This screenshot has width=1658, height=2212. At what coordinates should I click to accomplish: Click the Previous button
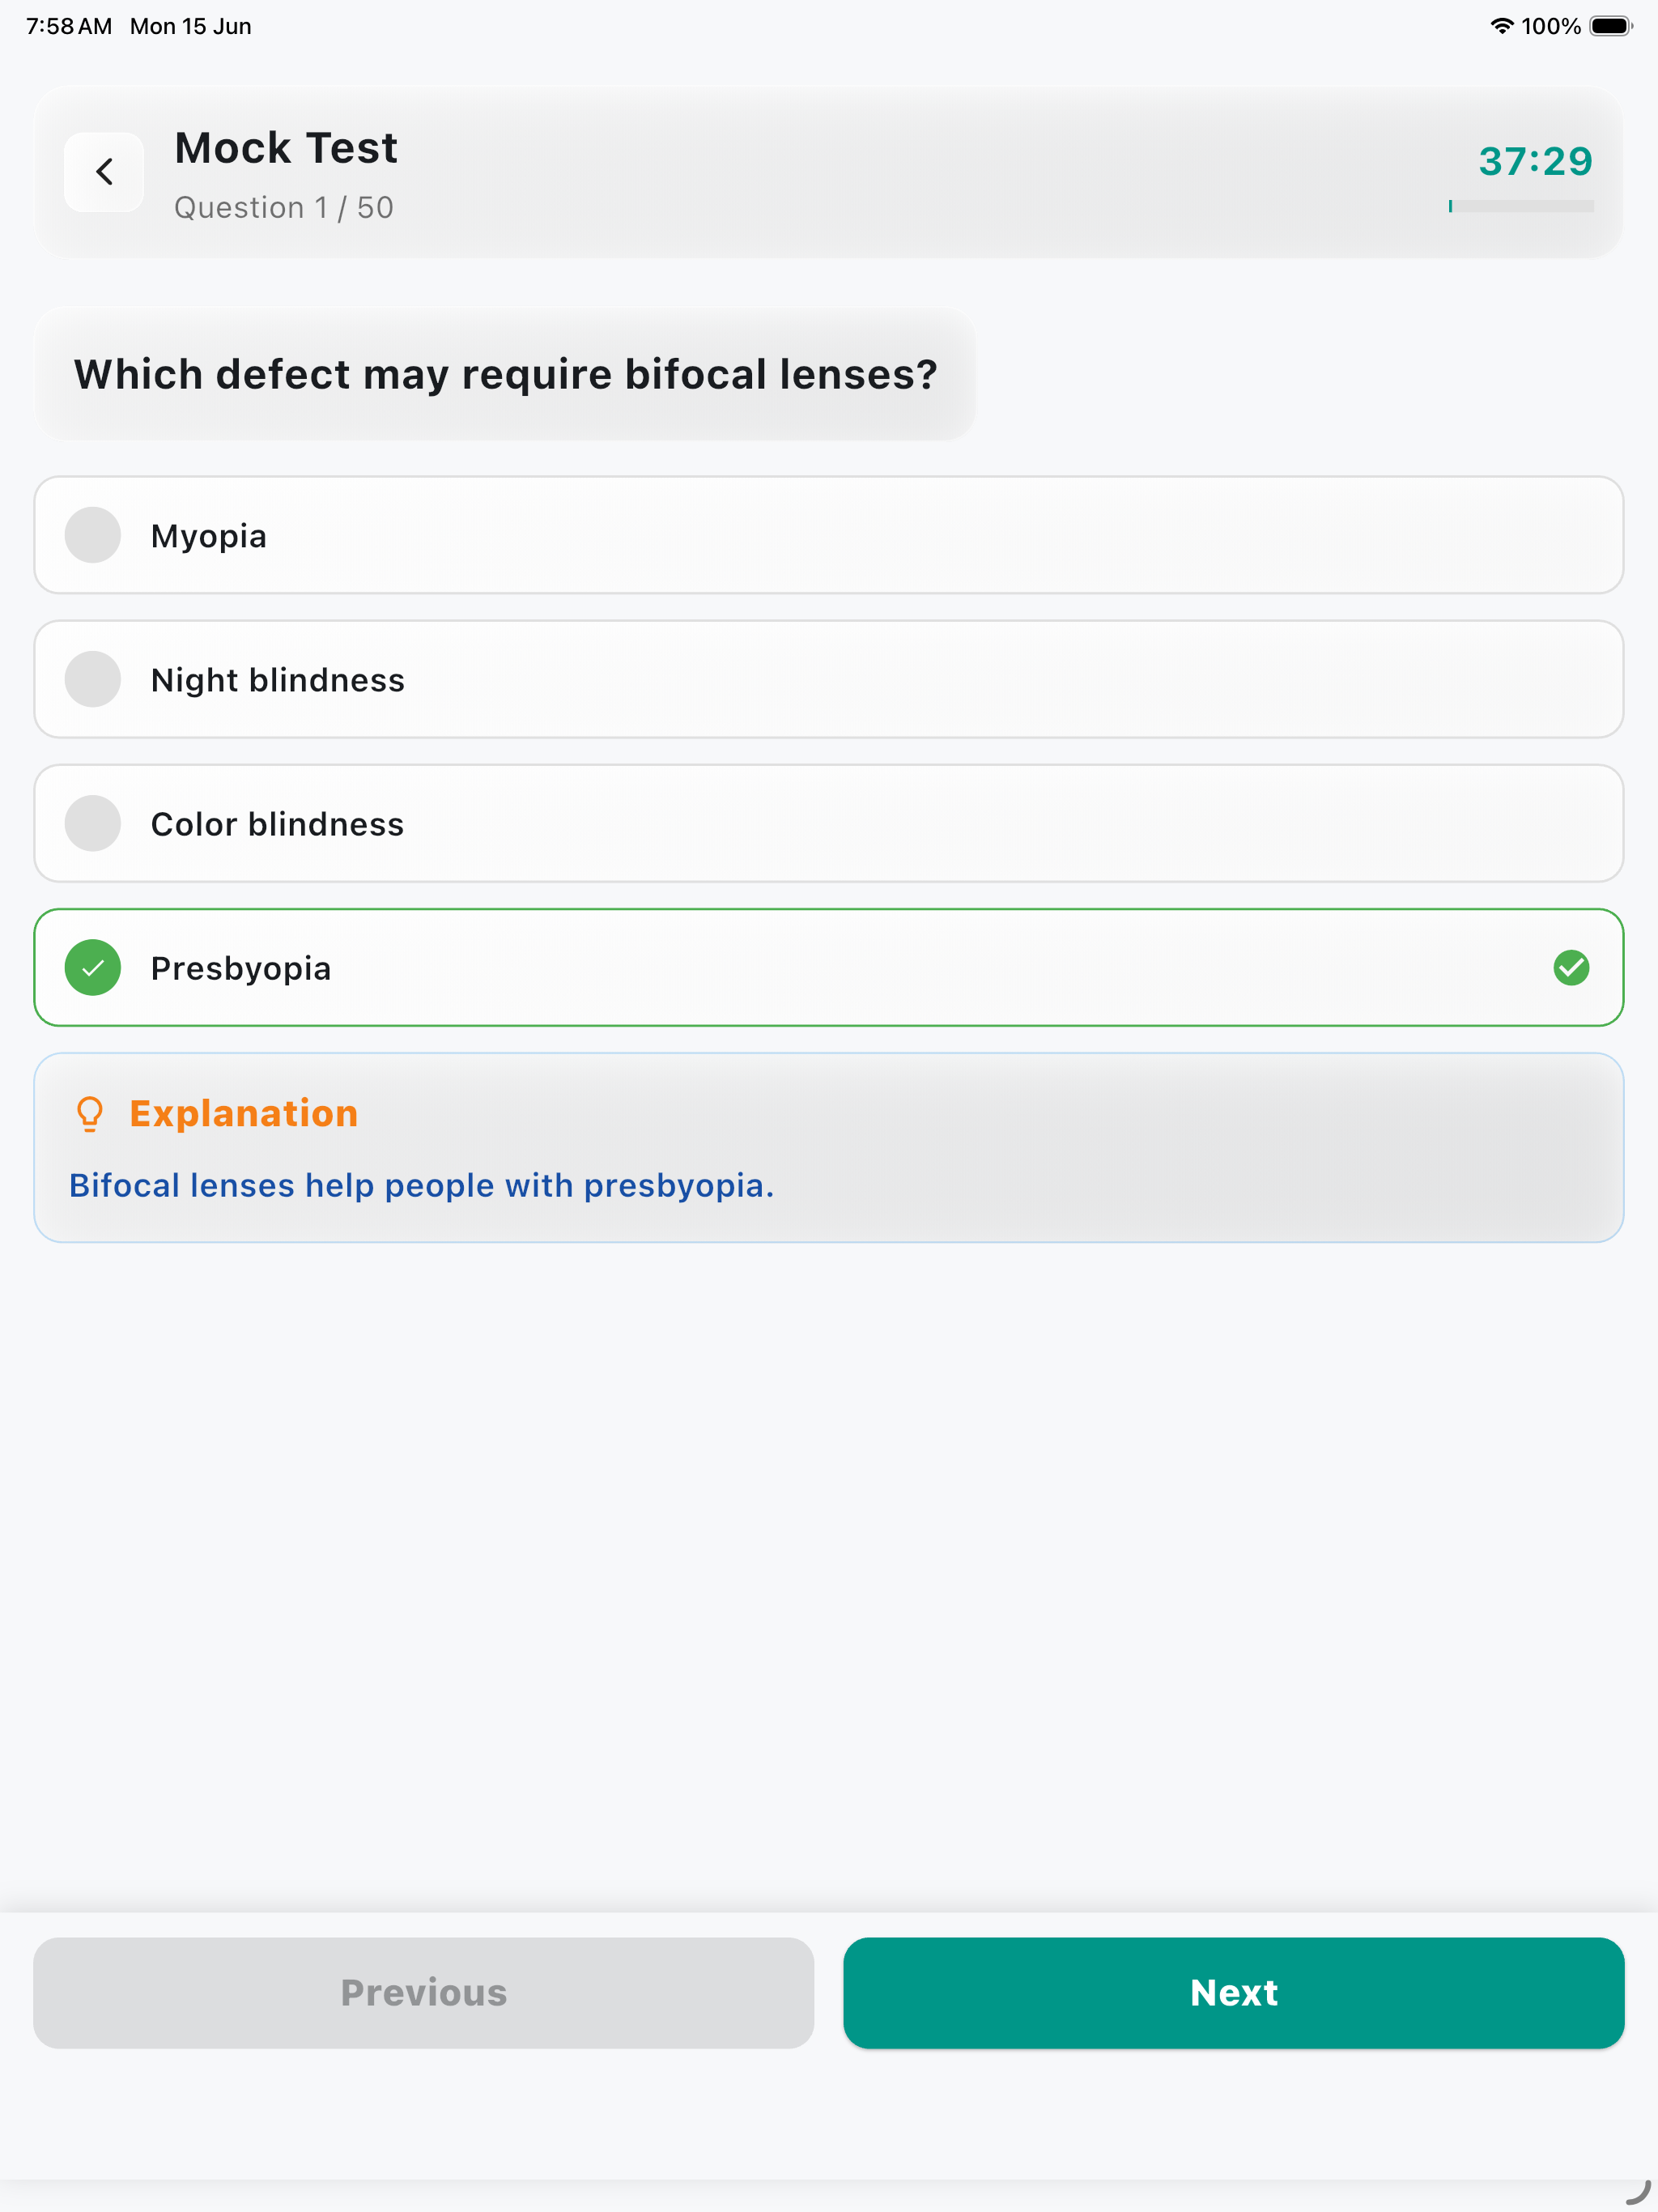424,1993
